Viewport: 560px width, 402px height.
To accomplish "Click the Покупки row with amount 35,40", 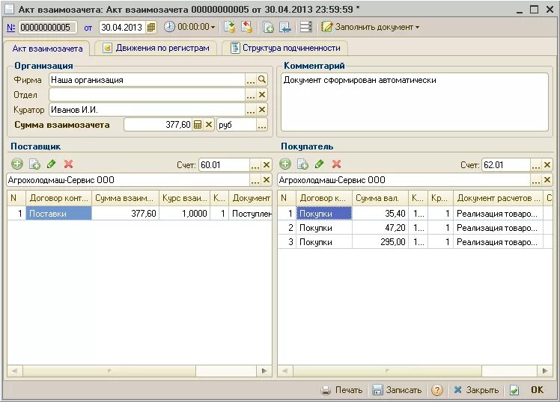I will 415,214.
